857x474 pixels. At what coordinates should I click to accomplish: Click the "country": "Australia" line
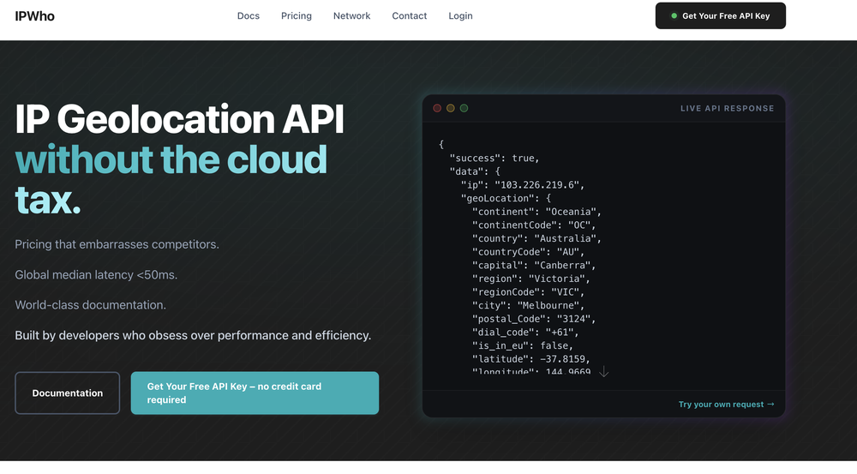[536, 238]
